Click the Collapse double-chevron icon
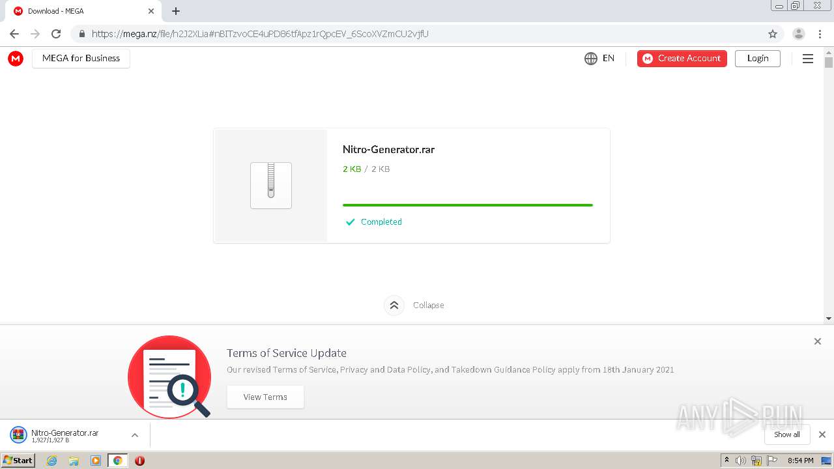This screenshot has height=469, width=834. (x=394, y=305)
